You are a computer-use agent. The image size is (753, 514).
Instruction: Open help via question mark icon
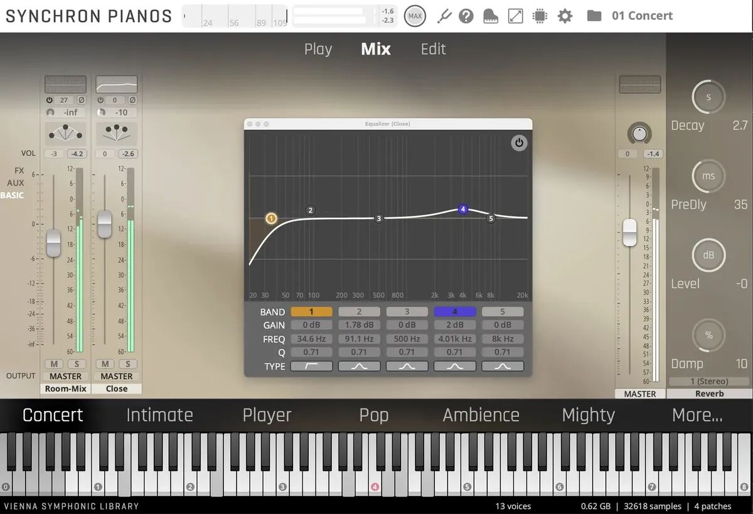click(x=466, y=16)
